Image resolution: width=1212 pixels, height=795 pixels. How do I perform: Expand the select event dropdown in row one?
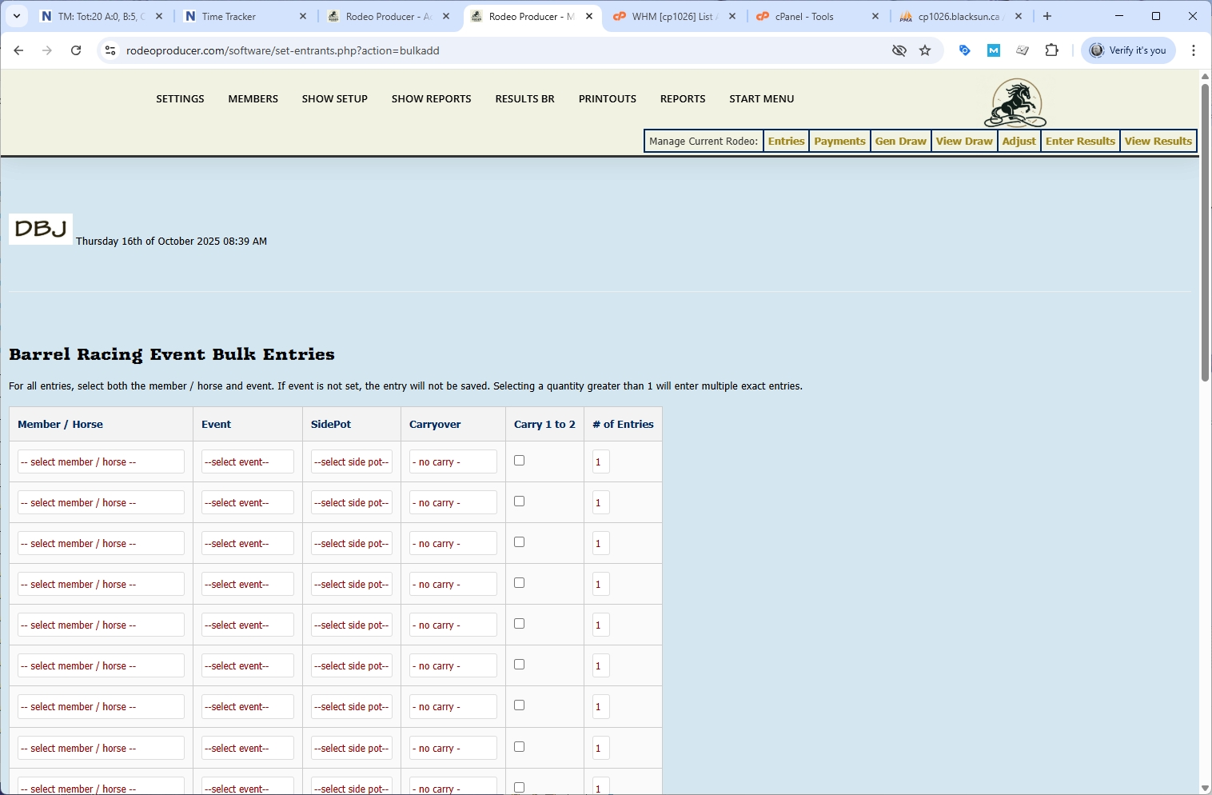pyautogui.click(x=246, y=461)
